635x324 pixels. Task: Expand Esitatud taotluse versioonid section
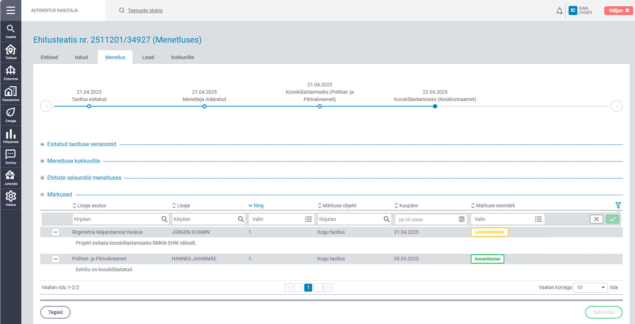point(42,144)
